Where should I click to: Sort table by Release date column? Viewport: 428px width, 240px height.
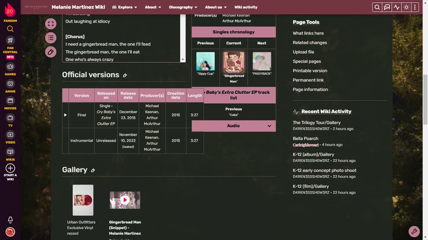(128, 96)
